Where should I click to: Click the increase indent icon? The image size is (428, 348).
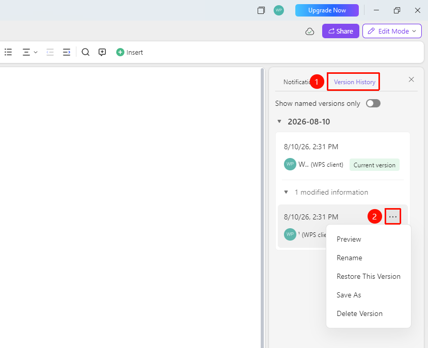pyautogui.click(x=67, y=52)
